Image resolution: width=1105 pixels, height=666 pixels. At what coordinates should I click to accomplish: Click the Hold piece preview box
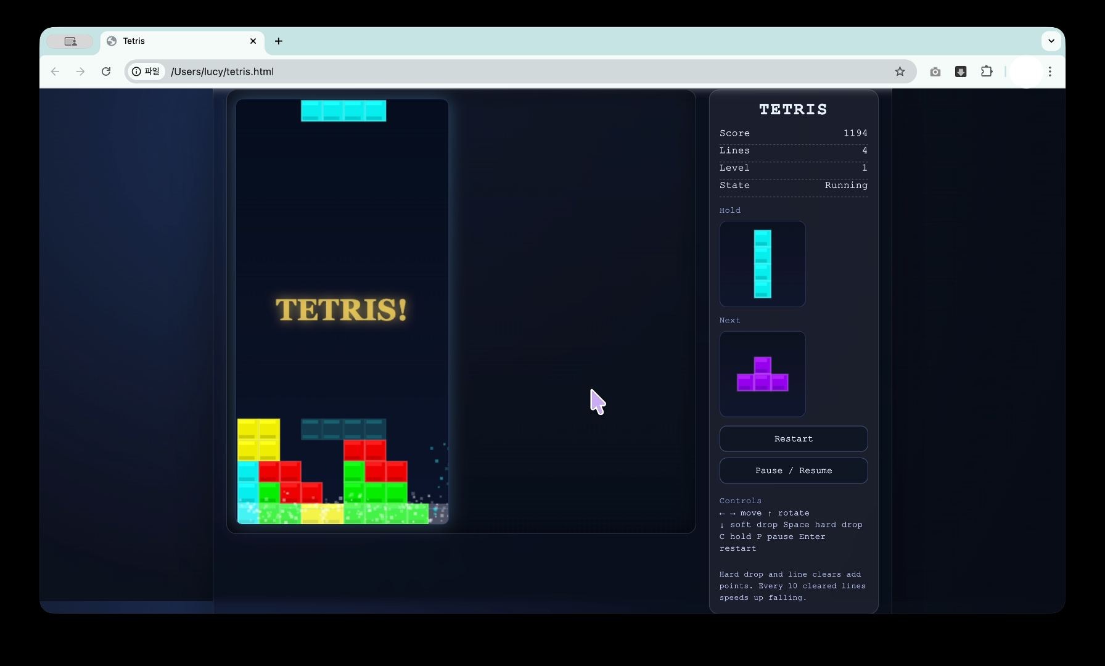763,264
